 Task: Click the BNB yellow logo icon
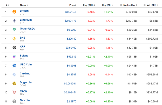(14, 39)
